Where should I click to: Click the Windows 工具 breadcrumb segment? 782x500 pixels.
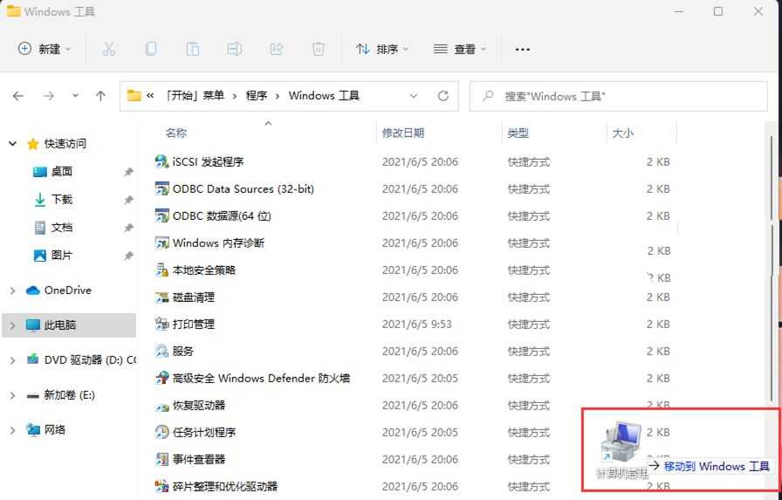pos(324,95)
